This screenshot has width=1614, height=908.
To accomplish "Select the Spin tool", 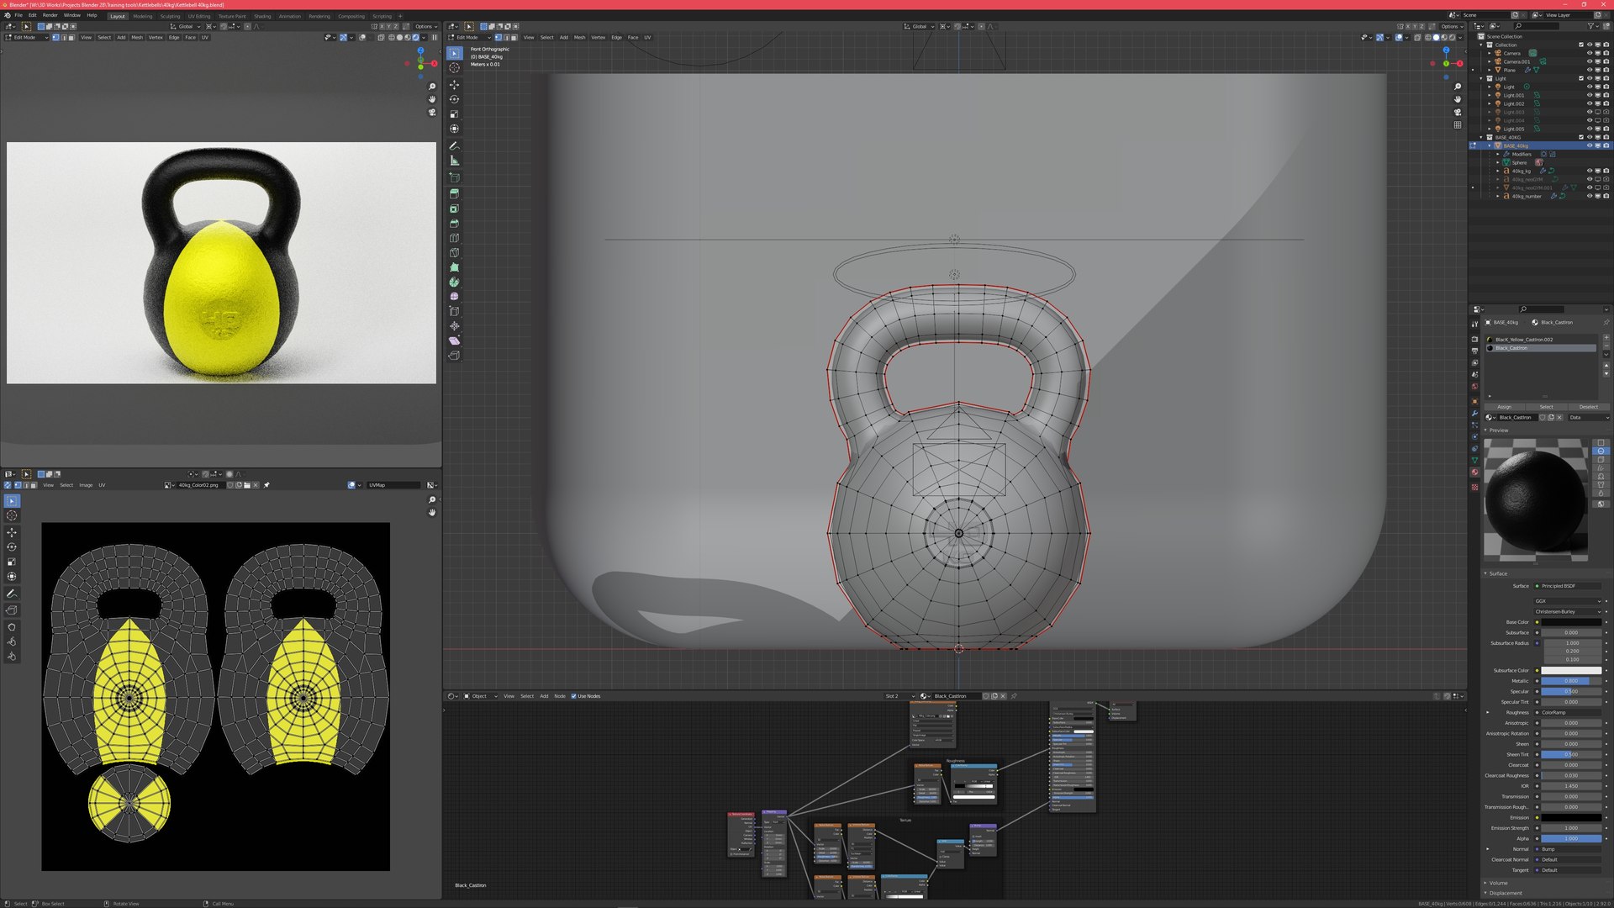I will pyautogui.click(x=454, y=282).
